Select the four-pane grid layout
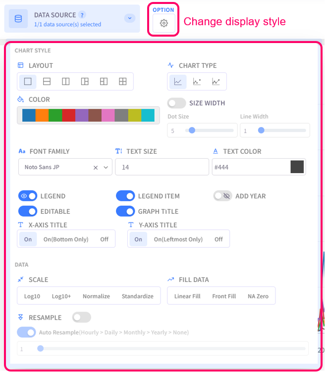Screen dimensions: 328x373 coord(123,82)
